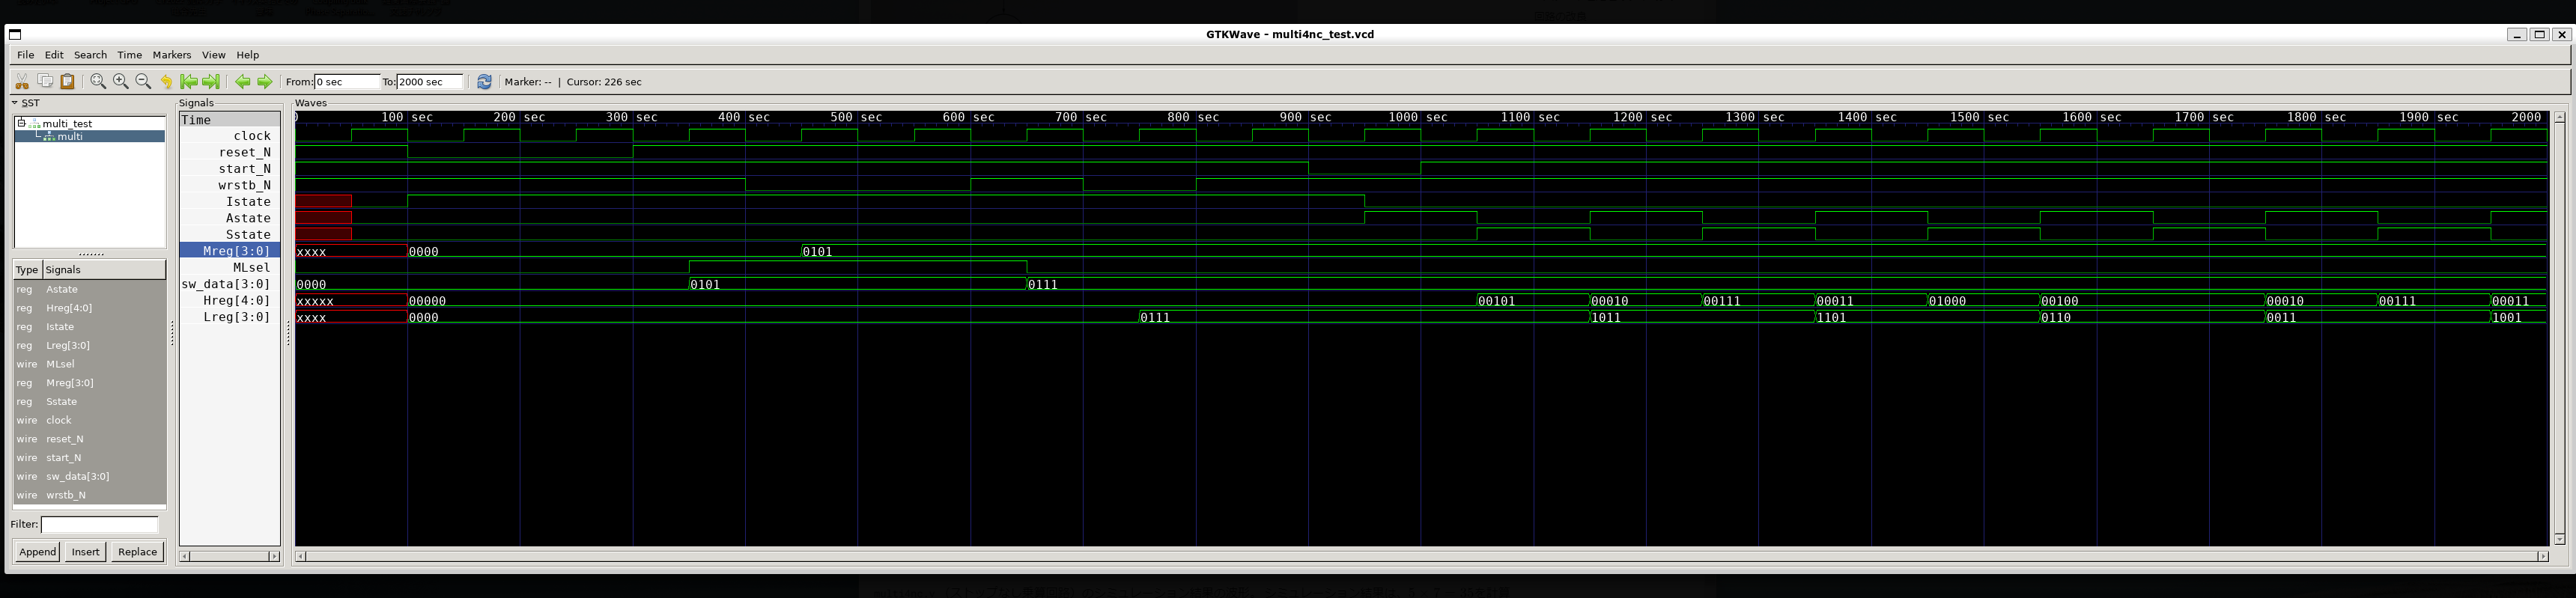Screen dimensions: 2576x598
Task: Click the Signals column header in SST list
Action: 104,269
